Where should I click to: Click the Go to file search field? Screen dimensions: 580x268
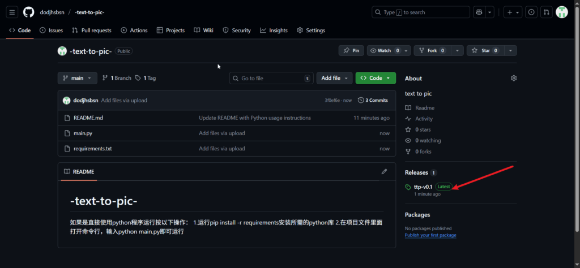click(x=271, y=78)
